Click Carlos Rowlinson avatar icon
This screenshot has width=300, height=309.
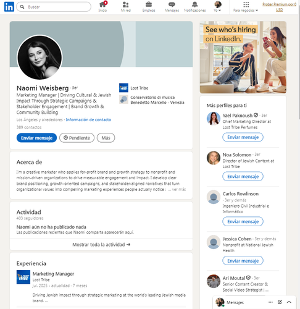pos(214,197)
